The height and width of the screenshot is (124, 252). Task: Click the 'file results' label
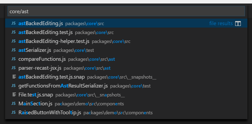pos(221,24)
